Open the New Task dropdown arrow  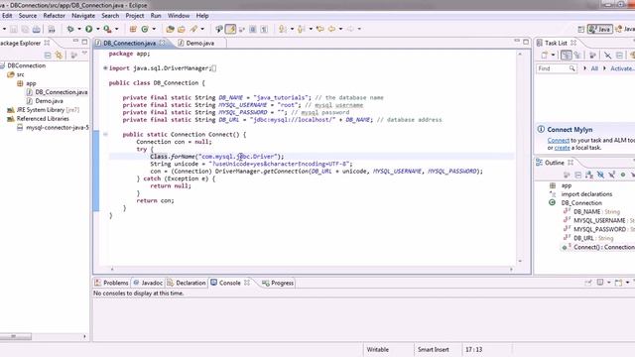553,56
